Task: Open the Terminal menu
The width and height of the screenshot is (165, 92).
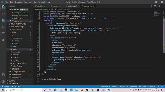Action: (x=42, y=2)
